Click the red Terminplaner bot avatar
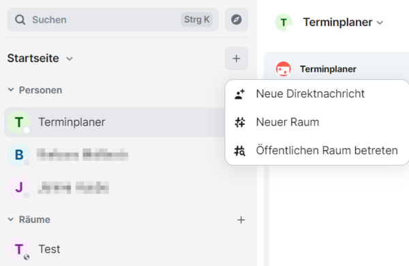409x266 pixels. [x=284, y=69]
